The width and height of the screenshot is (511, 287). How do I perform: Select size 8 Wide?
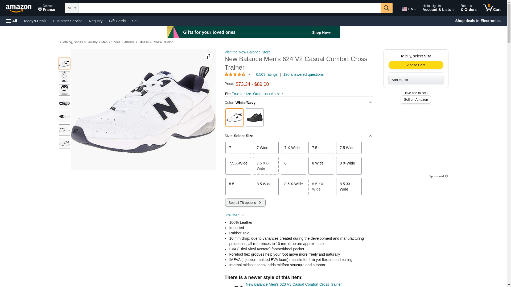(321, 166)
